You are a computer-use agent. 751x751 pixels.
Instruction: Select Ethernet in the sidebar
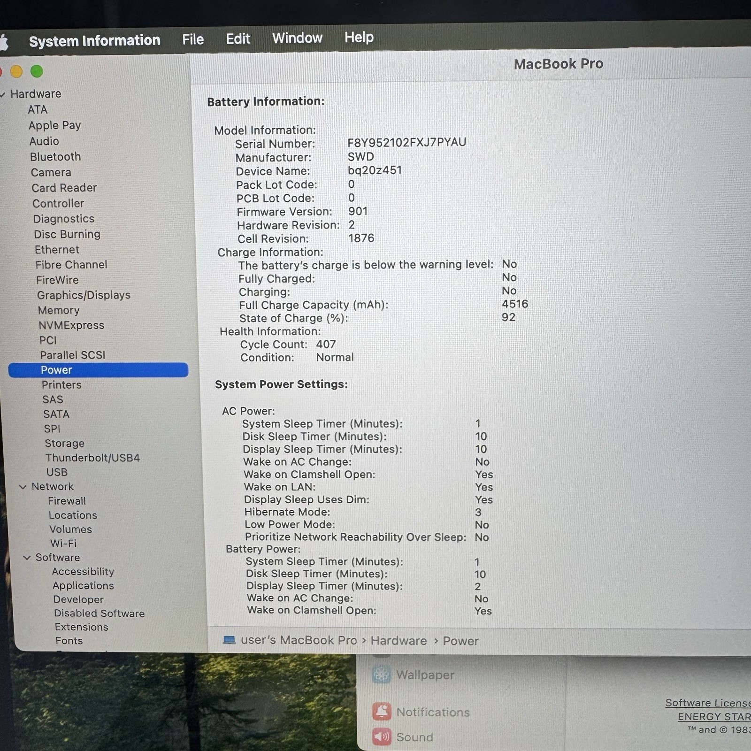tap(57, 250)
